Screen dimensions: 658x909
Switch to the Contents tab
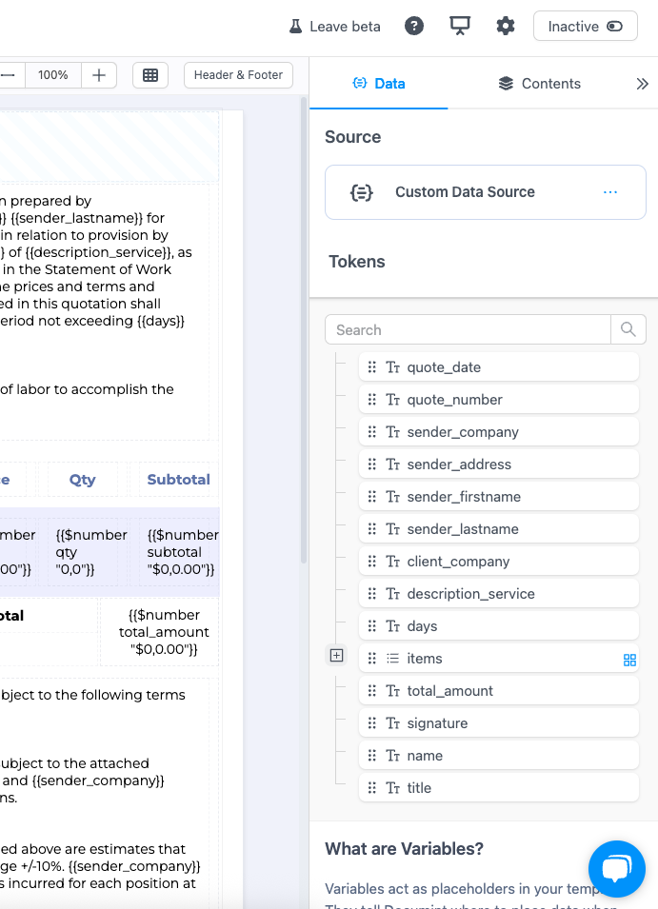point(539,84)
